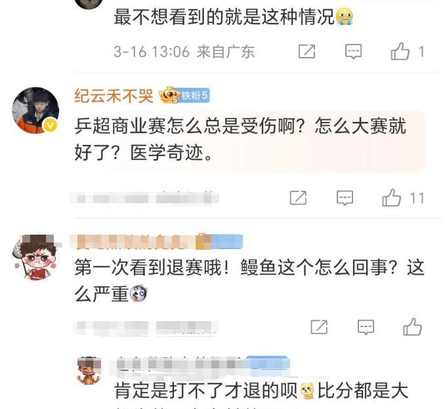
Task: Reply to 纪云禾不哭's comment
Action: coord(345,198)
